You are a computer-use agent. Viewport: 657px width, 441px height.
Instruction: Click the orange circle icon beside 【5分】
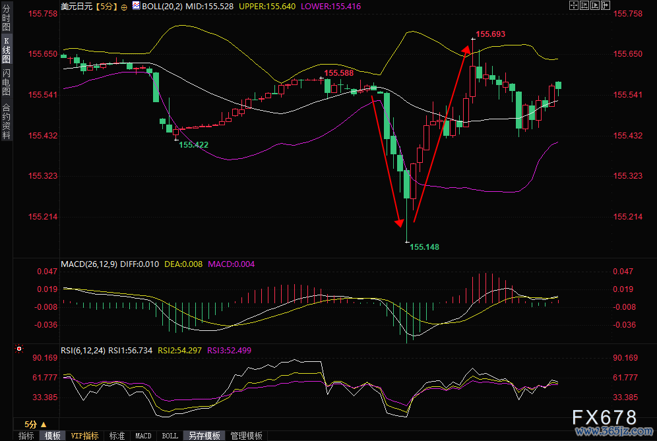124,7
